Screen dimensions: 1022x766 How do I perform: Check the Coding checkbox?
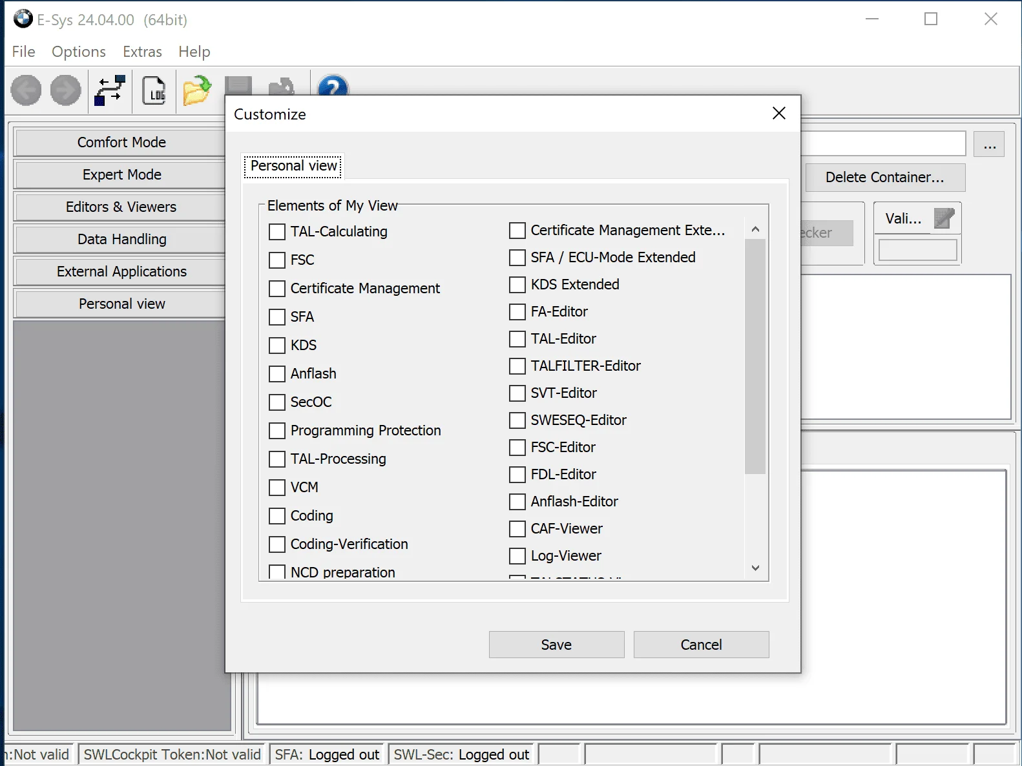coord(277,516)
